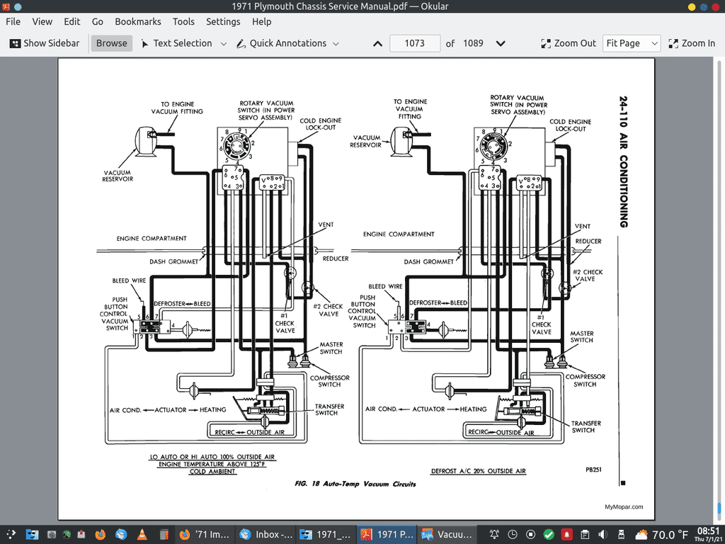The image size is (725, 544).
Task: Open the Fit Page zoom combo box
Action: click(632, 43)
